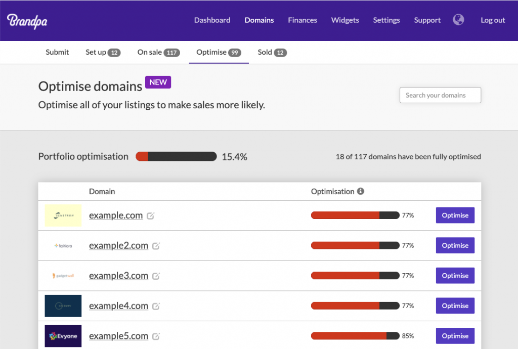The image size is (518, 349).
Task: Click the Evyone logo thumbnail
Action: click(63, 336)
